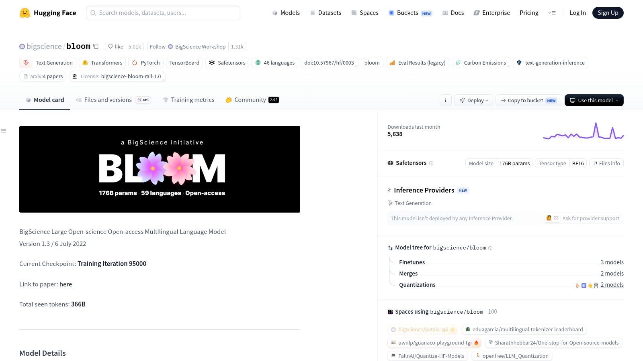Screen dimensions: 643x361
Task: Click the xet badge on Files tab
Action: pos(143,100)
